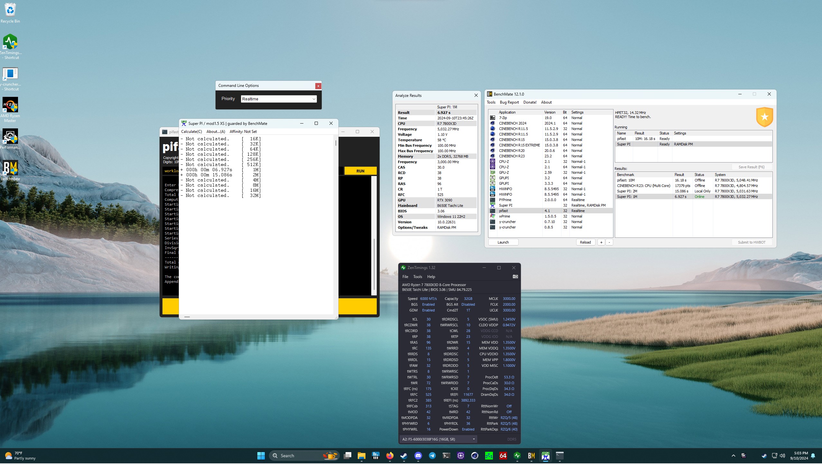Screen dimensions: 822x464
Task: Click the ZenTimings screenshot camera icon
Action: (x=515, y=277)
